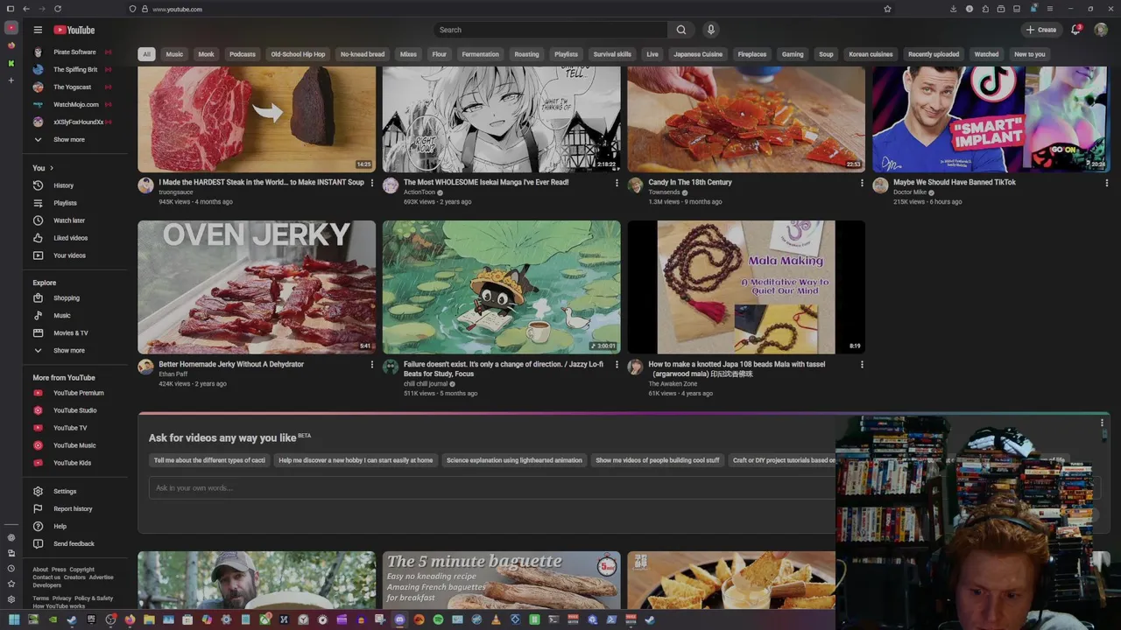Open options menu for HARDEST Steak video
The image size is (1121, 630).
point(371,183)
